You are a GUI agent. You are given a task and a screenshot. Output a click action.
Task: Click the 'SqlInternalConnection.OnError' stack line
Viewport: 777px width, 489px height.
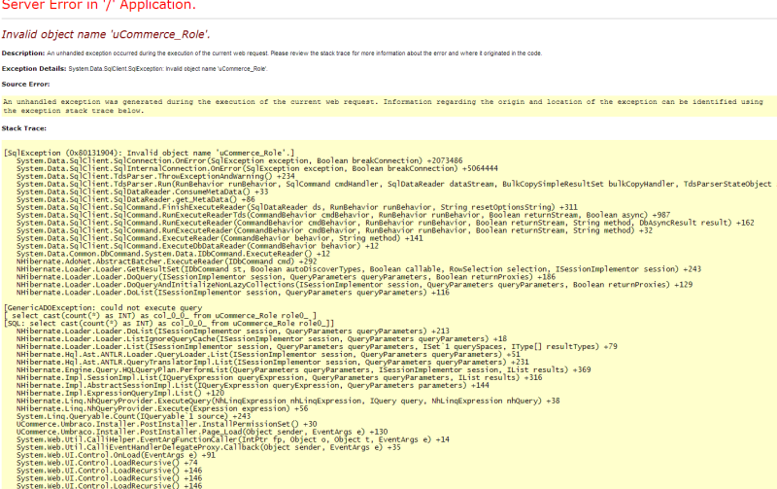(x=256, y=168)
